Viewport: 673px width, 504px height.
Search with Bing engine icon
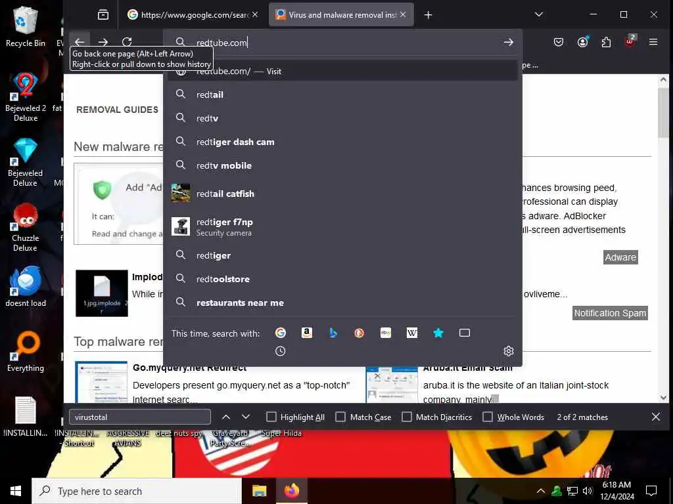click(x=333, y=333)
